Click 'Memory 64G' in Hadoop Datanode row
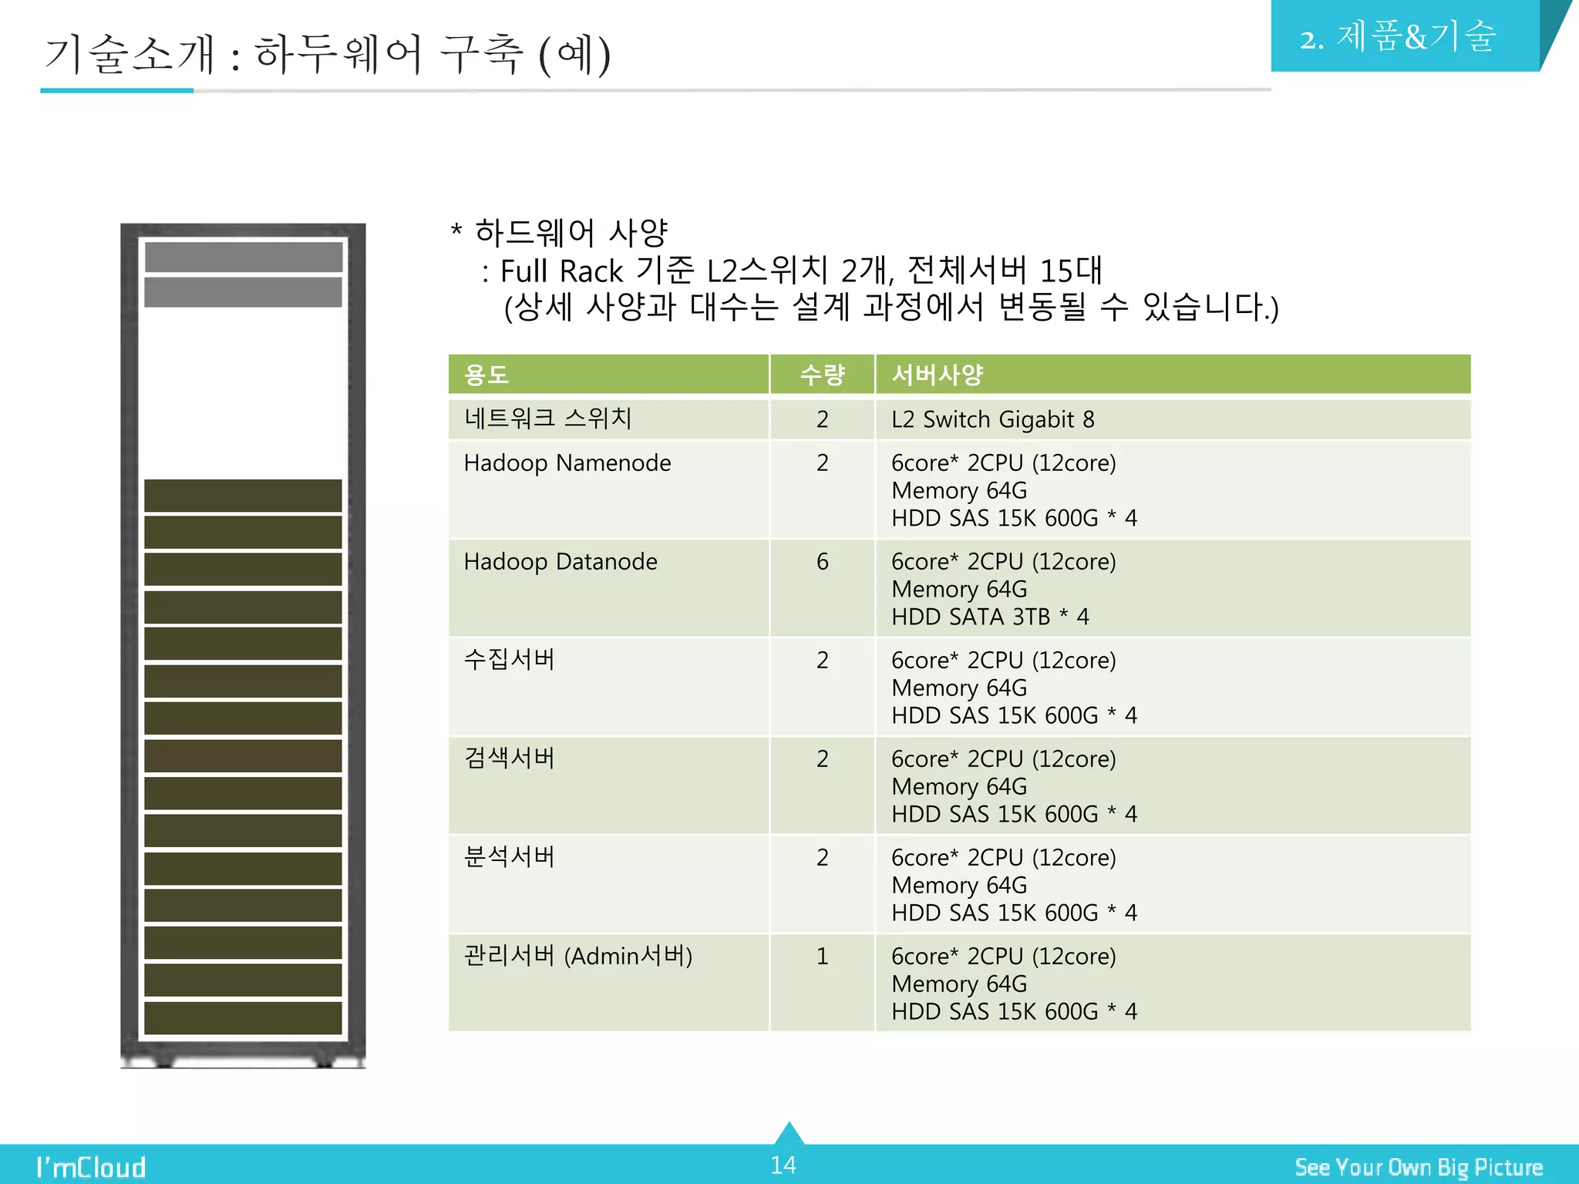 click(x=959, y=589)
